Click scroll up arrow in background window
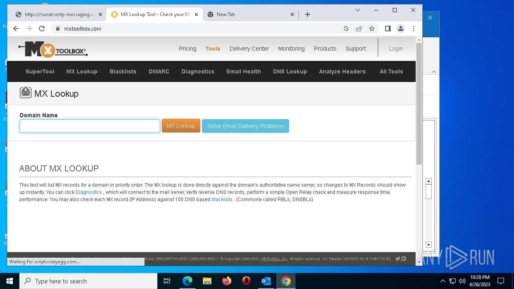Viewport: 514px width, 289px height. [x=428, y=181]
